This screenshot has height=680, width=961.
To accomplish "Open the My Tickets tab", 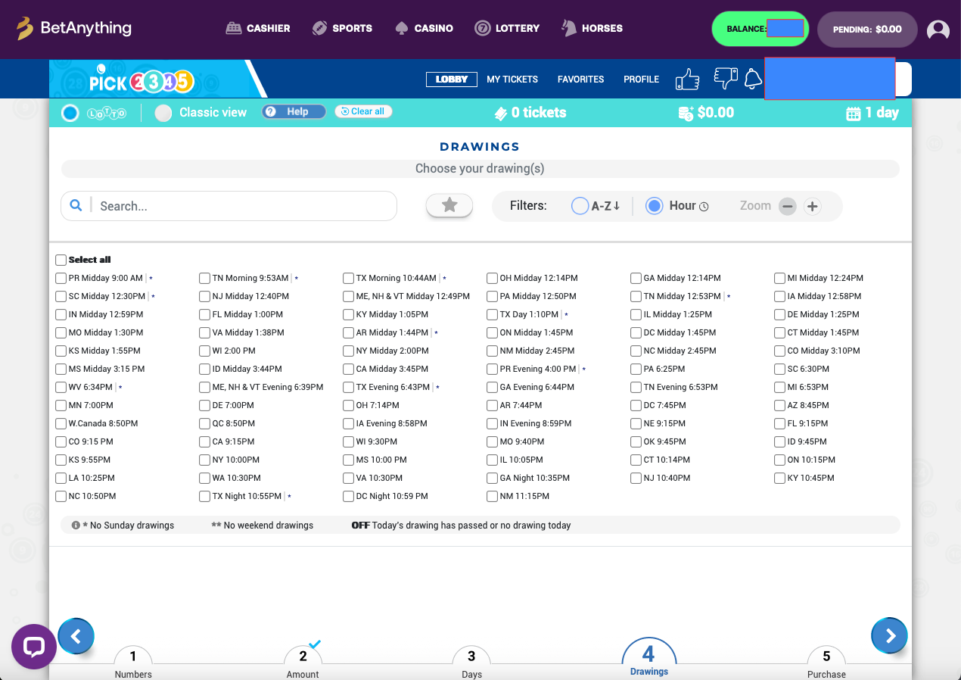I will pos(512,79).
